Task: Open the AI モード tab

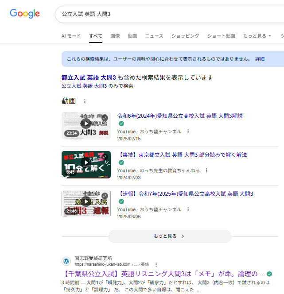Action: point(71,36)
